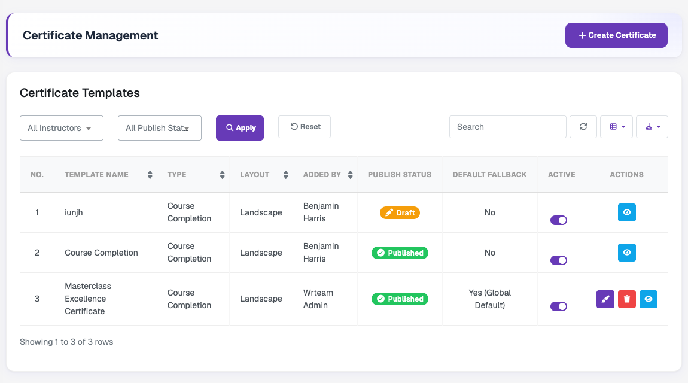
Task: Toggle active switch for iunjh template
Action: [x=559, y=220]
